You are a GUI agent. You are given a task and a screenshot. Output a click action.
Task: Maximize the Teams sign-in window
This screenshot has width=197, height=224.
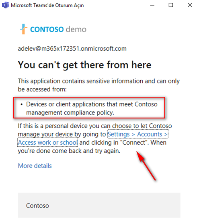click(171, 5)
